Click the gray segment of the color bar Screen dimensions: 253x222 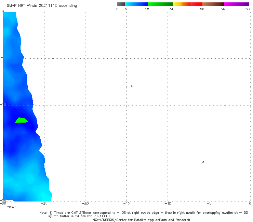[x=121, y=4]
